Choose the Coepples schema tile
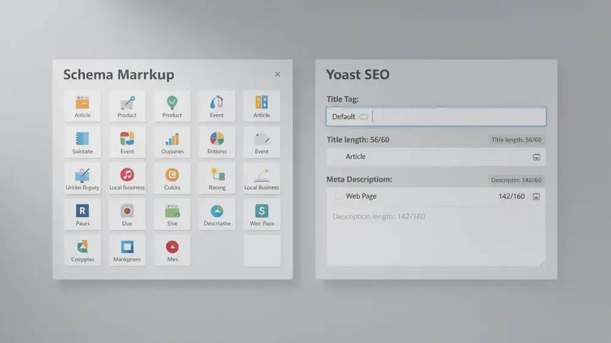 [x=82, y=250]
